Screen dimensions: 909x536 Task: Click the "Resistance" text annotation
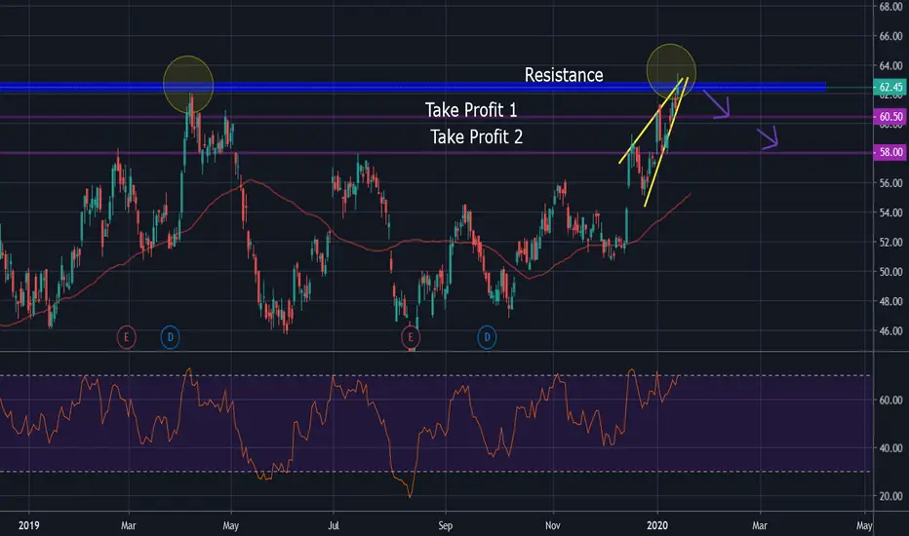(564, 75)
